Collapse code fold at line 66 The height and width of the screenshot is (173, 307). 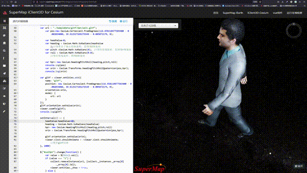[18, 93]
